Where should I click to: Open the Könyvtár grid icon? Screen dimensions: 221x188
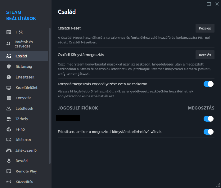click(9, 98)
